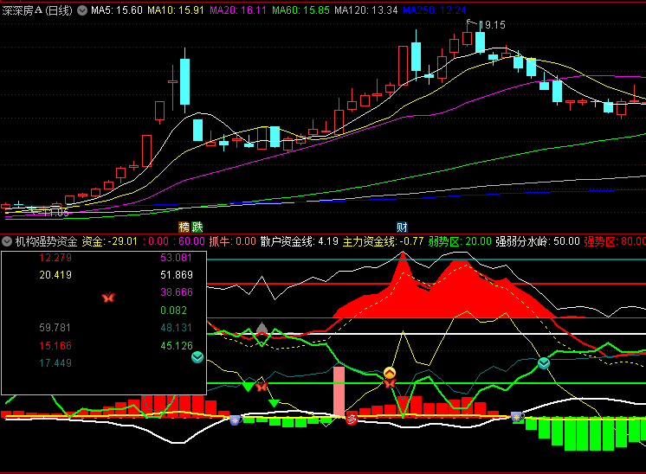Click the 强弱分水岭: 50.00 label

537,241
